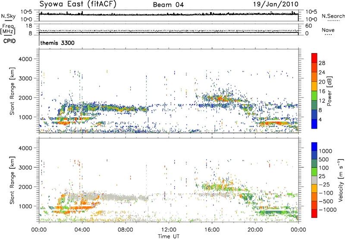Click the '4' power colorbar tick value
The width and height of the screenshot is (345, 239).
[320, 119]
